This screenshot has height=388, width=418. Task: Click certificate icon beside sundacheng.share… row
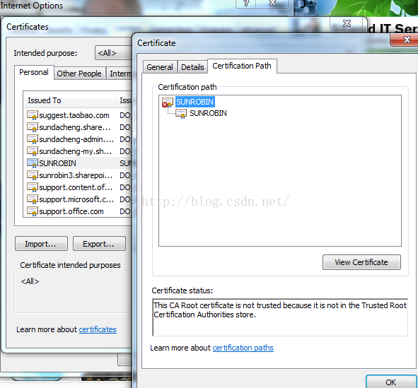33,127
